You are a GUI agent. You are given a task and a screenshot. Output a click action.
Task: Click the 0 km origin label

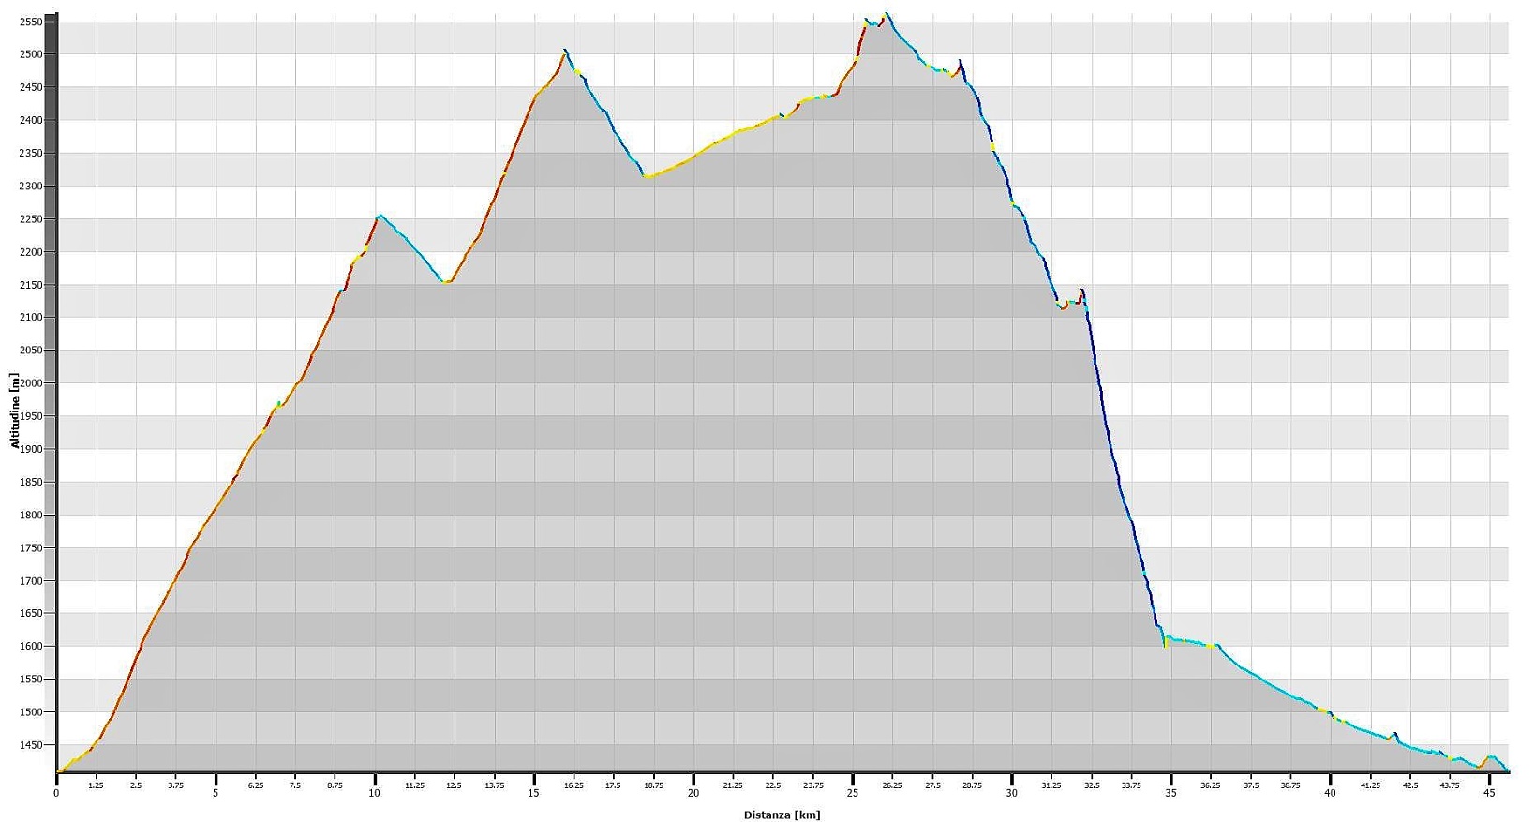click(x=57, y=793)
